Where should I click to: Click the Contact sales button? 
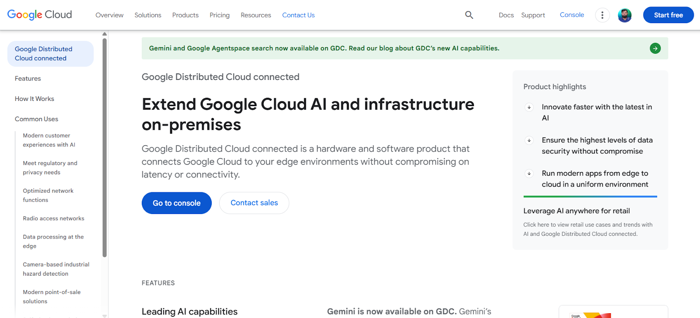point(254,203)
